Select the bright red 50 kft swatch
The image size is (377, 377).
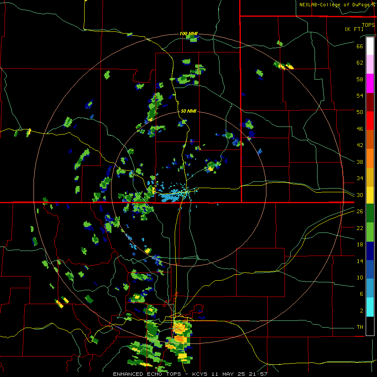point(370,121)
